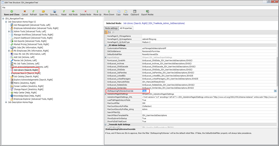This screenshot has height=146, width=279.
Task: Open the JDsRequiringMyReviewOverride value dropdown
Action: tap(275, 91)
